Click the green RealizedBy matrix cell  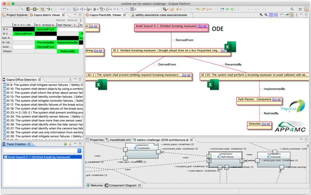coord(68,51)
